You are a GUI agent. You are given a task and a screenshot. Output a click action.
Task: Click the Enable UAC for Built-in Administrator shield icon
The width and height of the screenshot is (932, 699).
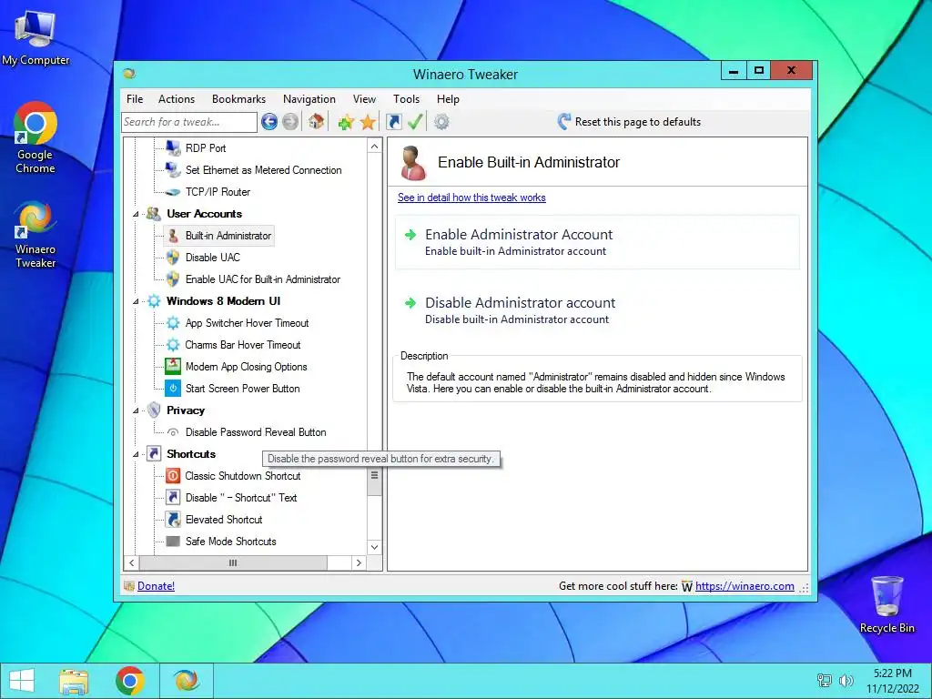coord(173,279)
